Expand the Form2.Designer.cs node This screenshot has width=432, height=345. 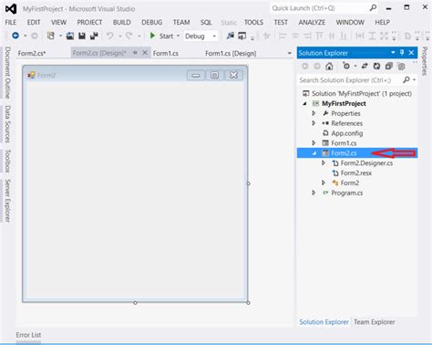coord(324,162)
